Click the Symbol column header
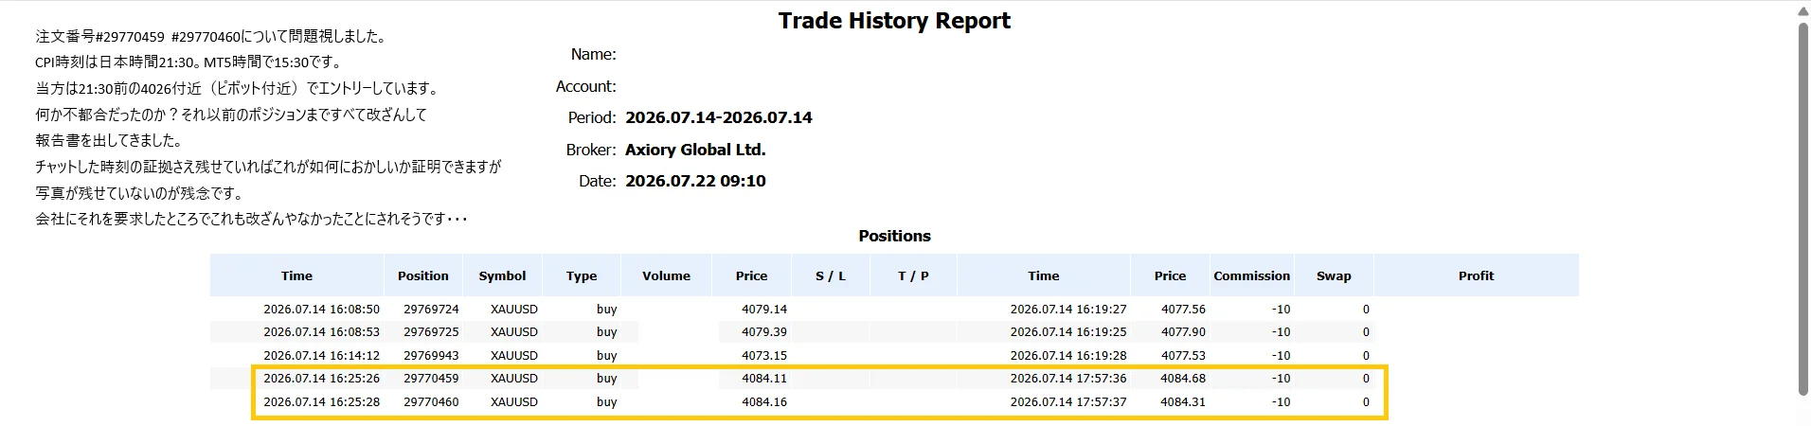1811x426 pixels. [502, 275]
